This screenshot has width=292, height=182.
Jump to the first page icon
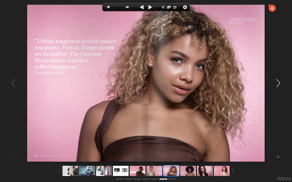14,157
